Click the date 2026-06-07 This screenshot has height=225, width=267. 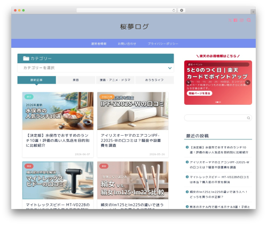(x=82, y=154)
